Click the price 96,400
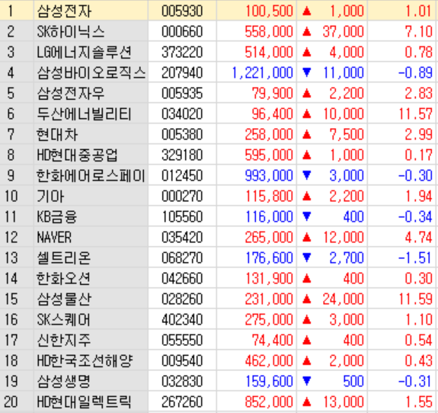The image size is (438, 413). point(273,114)
